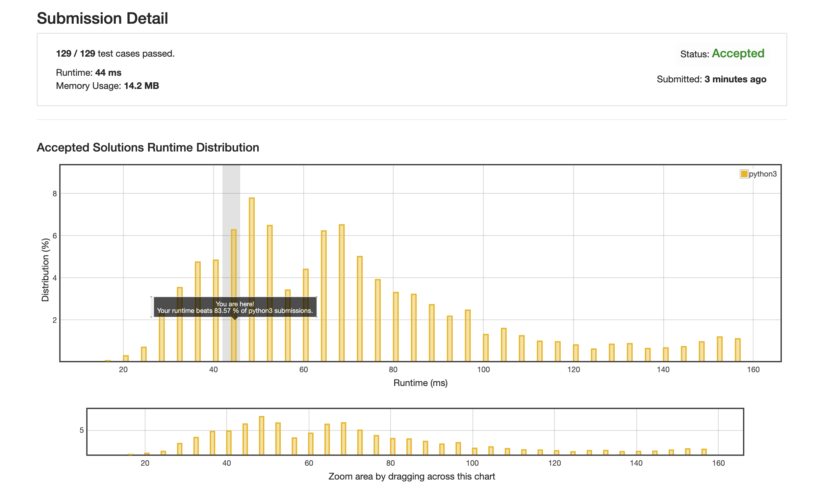Click the 'Runtime (ms)' axis label
The height and width of the screenshot is (496, 820).
420,383
